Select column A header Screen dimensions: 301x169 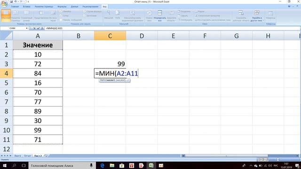pos(38,36)
